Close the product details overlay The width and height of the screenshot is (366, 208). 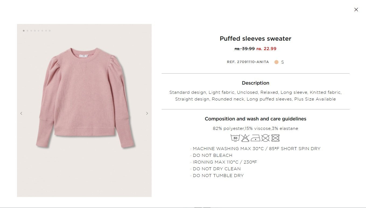[x=356, y=10]
